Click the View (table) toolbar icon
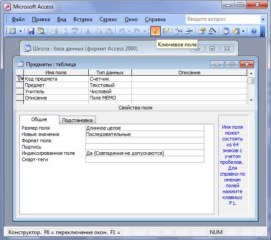 click(13, 31)
